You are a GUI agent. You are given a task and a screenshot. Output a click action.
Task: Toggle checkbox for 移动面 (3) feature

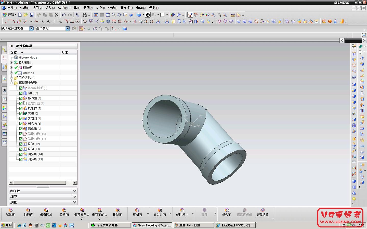pos(21,98)
